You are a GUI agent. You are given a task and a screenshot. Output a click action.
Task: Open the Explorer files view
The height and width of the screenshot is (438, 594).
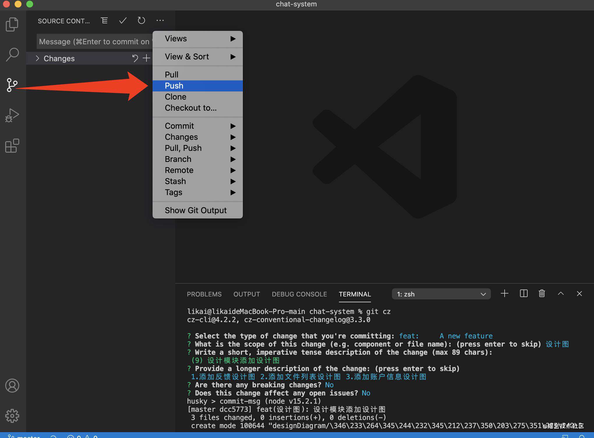pos(12,24)
